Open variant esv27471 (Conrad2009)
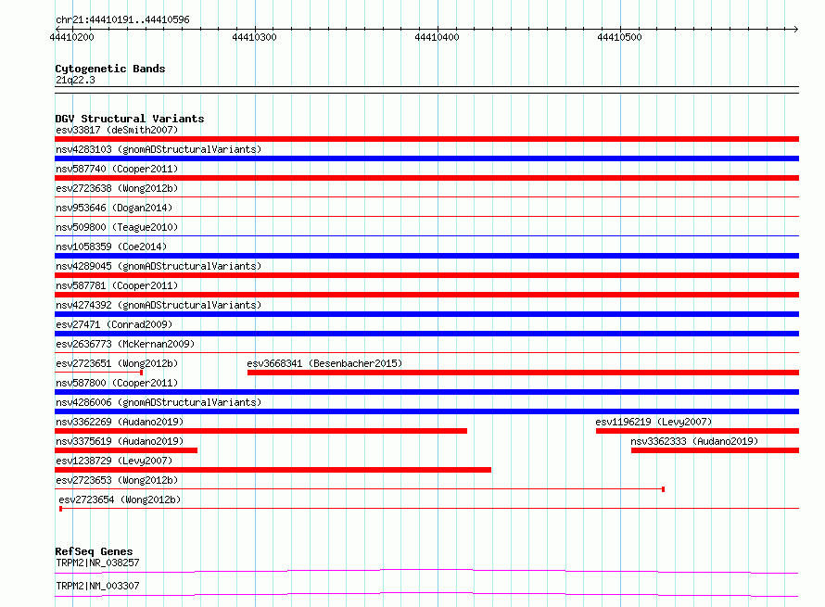825x607 pixels. [114, 324]
